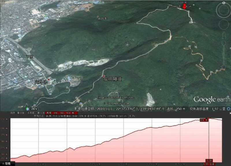Screen dimensions: 231x166
Task: Open the 1979 historical imagery button
Action: point(34,109)
